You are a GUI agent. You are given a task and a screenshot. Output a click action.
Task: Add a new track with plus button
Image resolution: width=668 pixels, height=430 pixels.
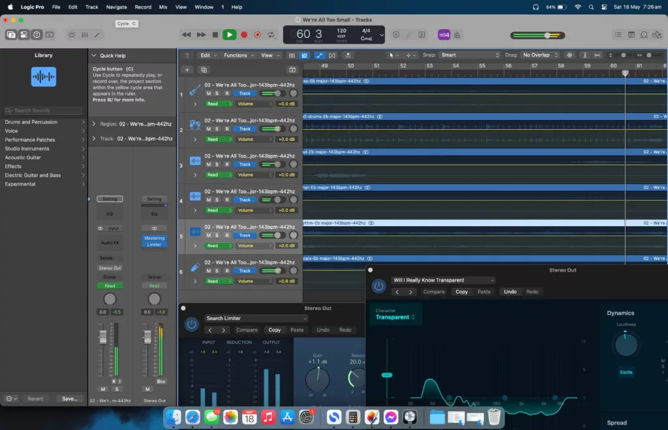[x=187, y=70]
